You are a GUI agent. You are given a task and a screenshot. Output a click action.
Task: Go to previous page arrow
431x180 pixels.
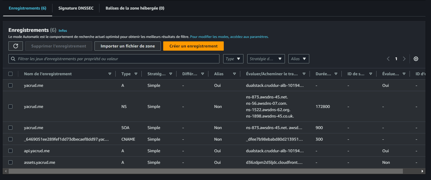[x=388, y=59]
